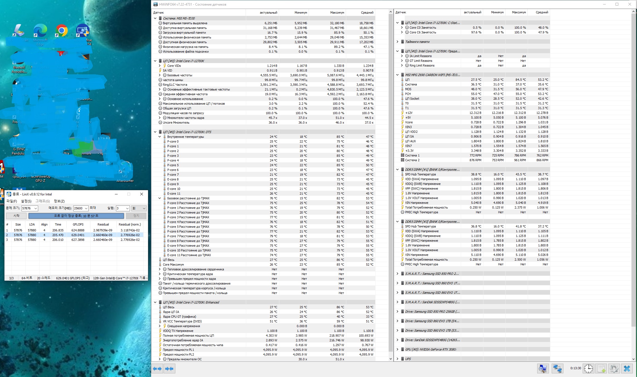Screen dimensions: 637x377
Task: Click the reset min/max clock icon
Action: click(x=588, y=369)
